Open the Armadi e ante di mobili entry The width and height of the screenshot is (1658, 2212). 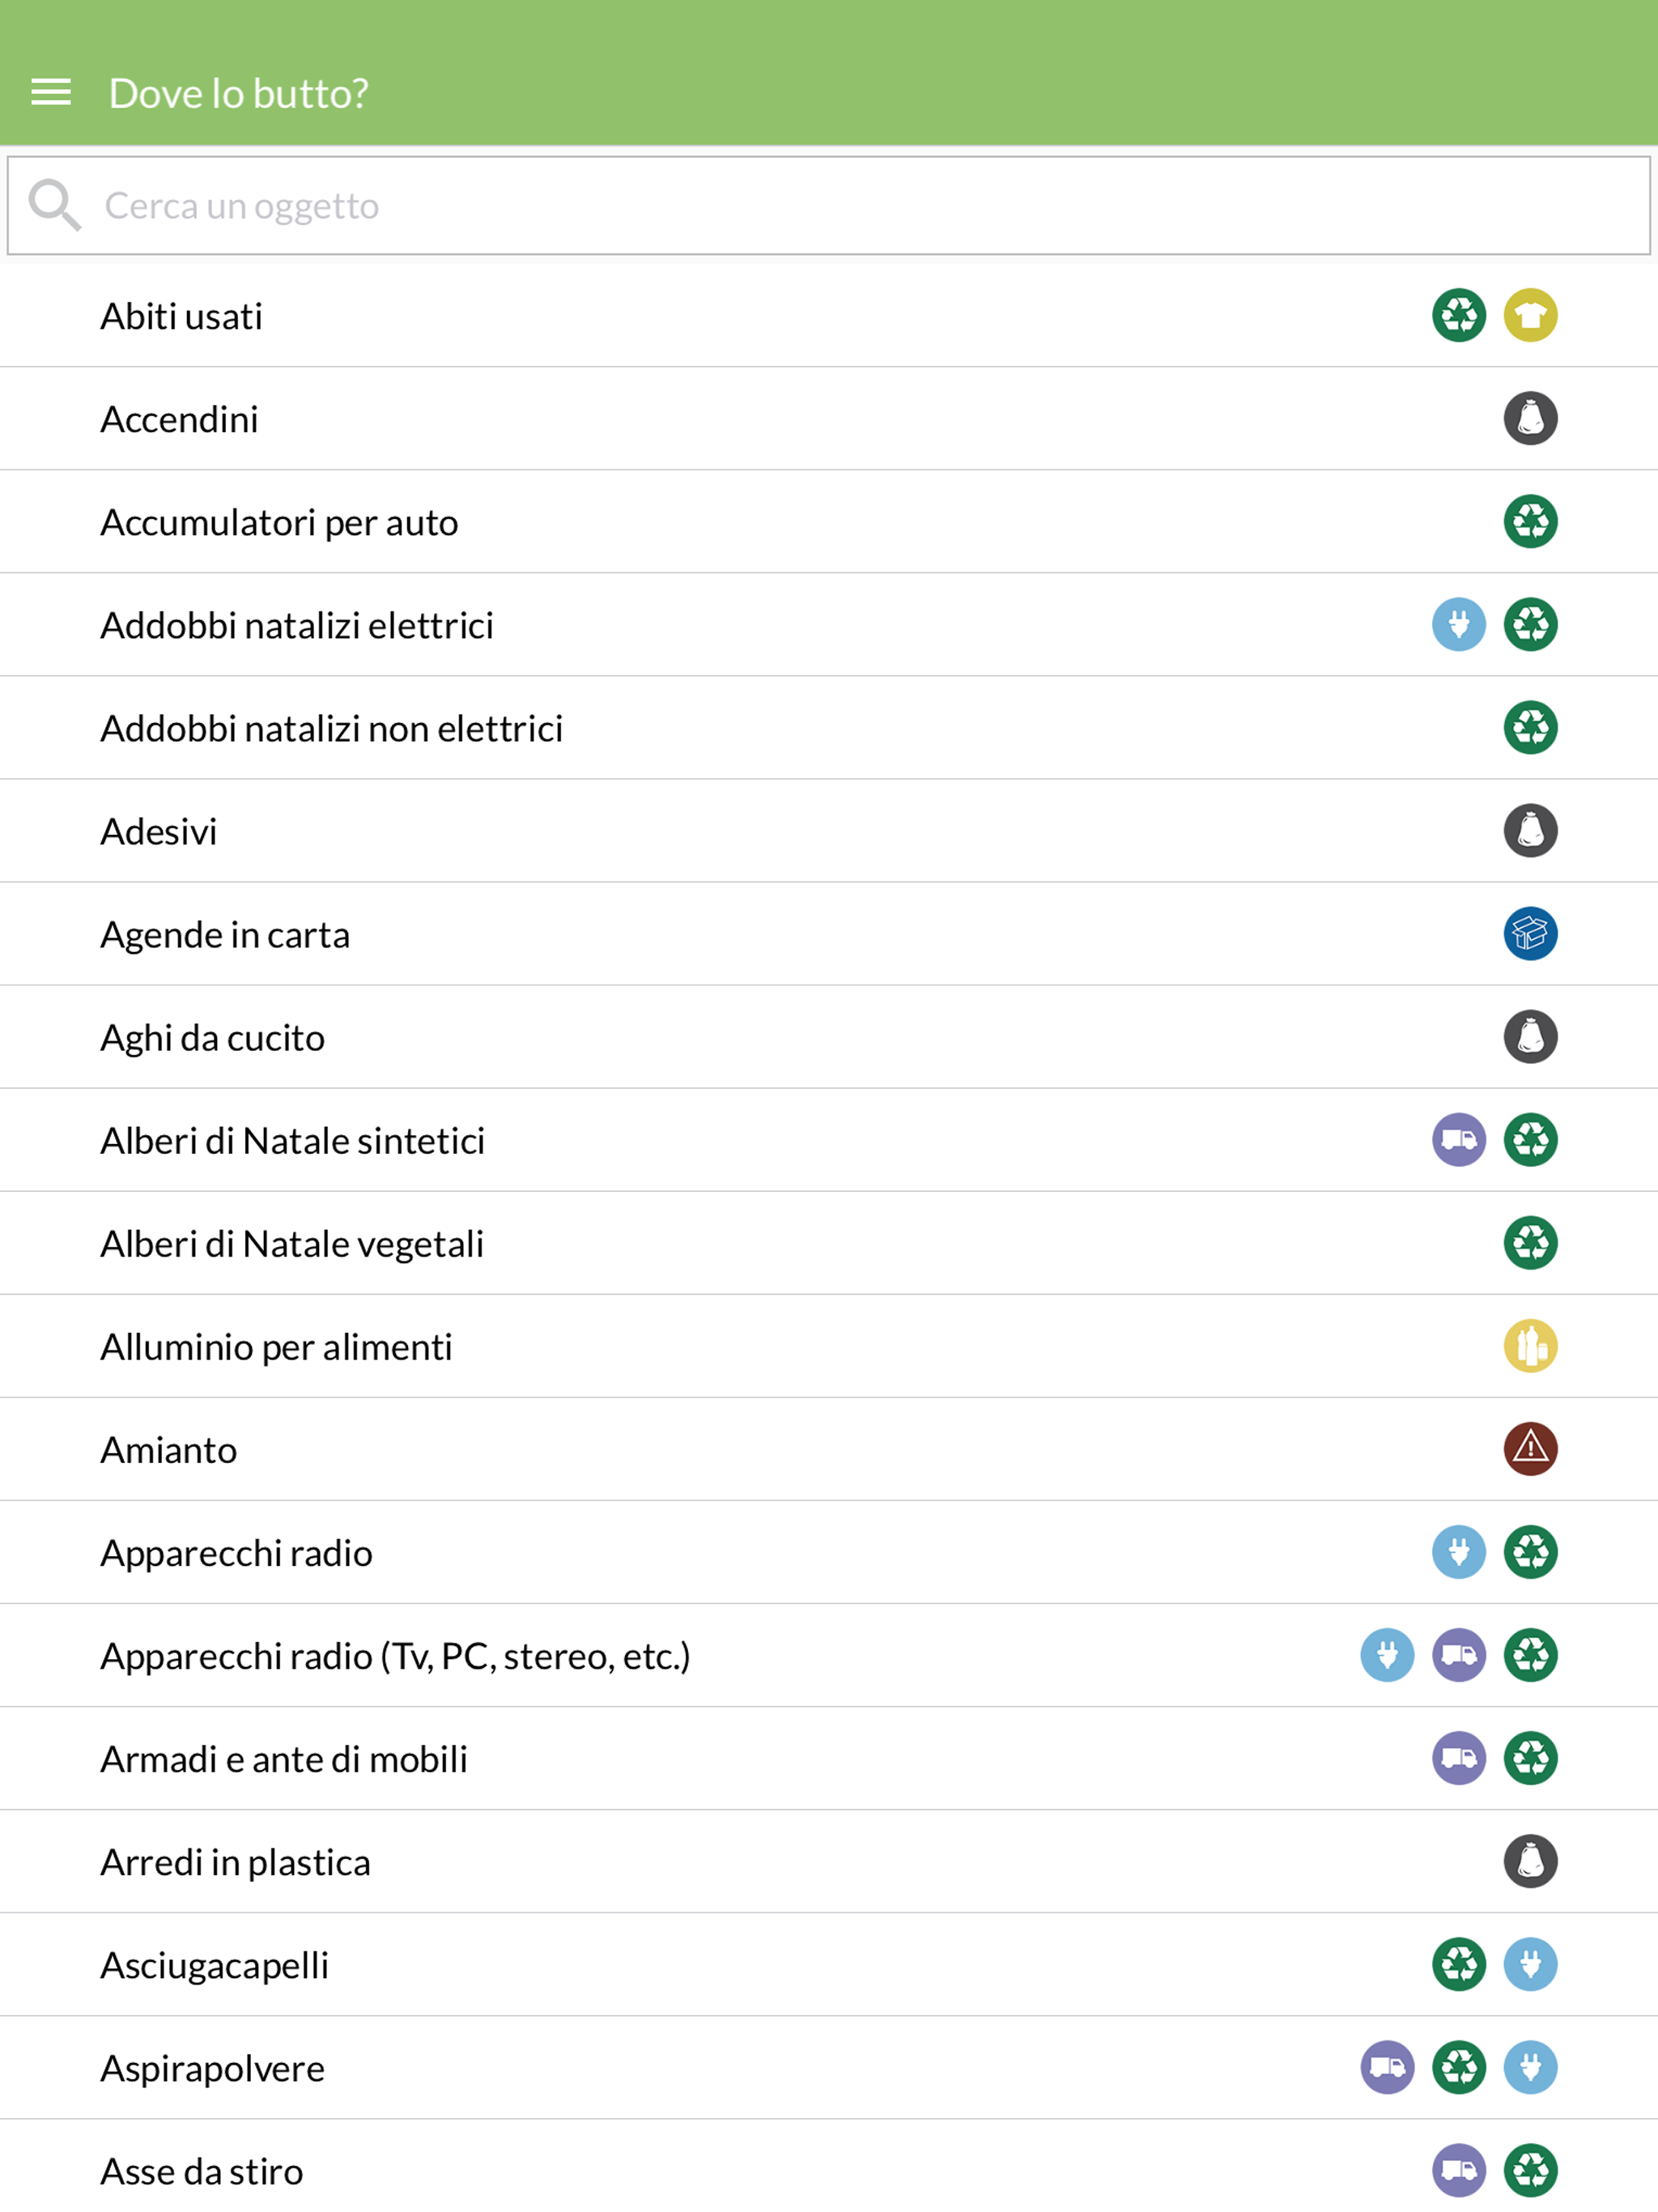click(x=829, y=1758)
